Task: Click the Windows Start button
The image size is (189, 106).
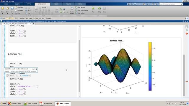Action: (x=3, y=103)
